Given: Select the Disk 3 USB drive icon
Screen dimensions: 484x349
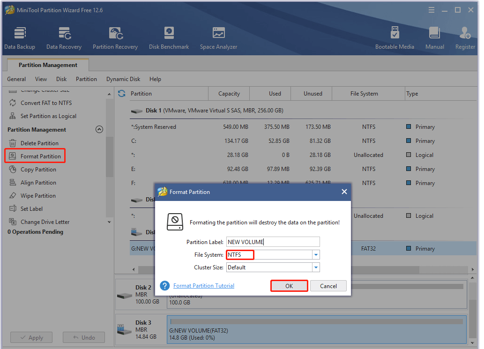Looking at the screenshot, I should [x=125, y=330].
